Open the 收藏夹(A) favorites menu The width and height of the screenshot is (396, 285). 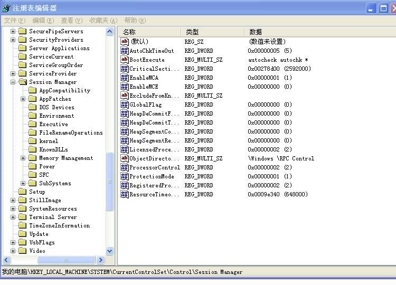(103, 21)
